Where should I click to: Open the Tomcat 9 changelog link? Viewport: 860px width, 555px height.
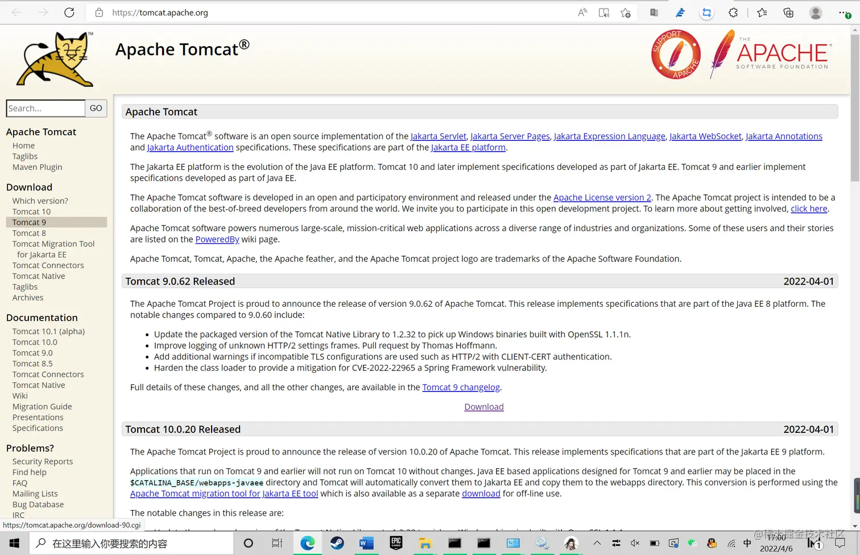[x=461, y=387]
